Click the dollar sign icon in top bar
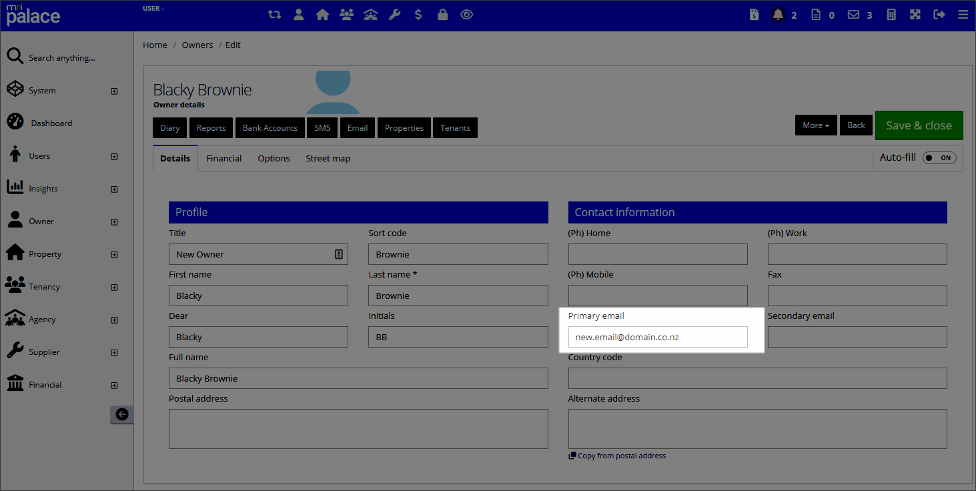This screenshot has height=491, width=976. tap(418, 14)
